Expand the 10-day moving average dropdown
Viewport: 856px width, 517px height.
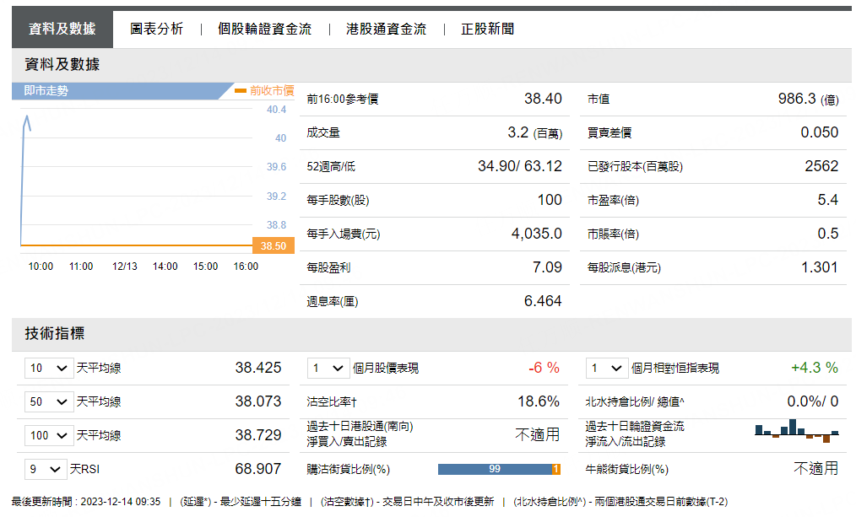[49, 368]
